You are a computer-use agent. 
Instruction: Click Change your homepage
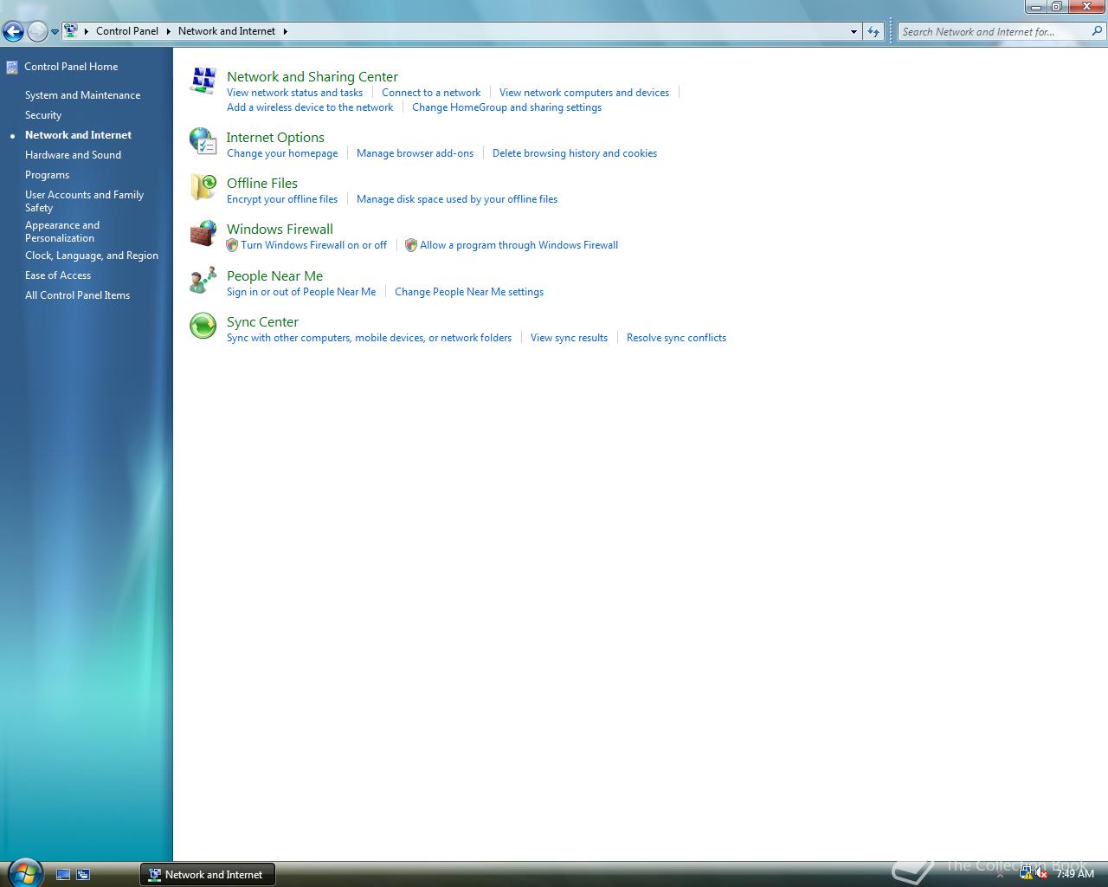282,153
